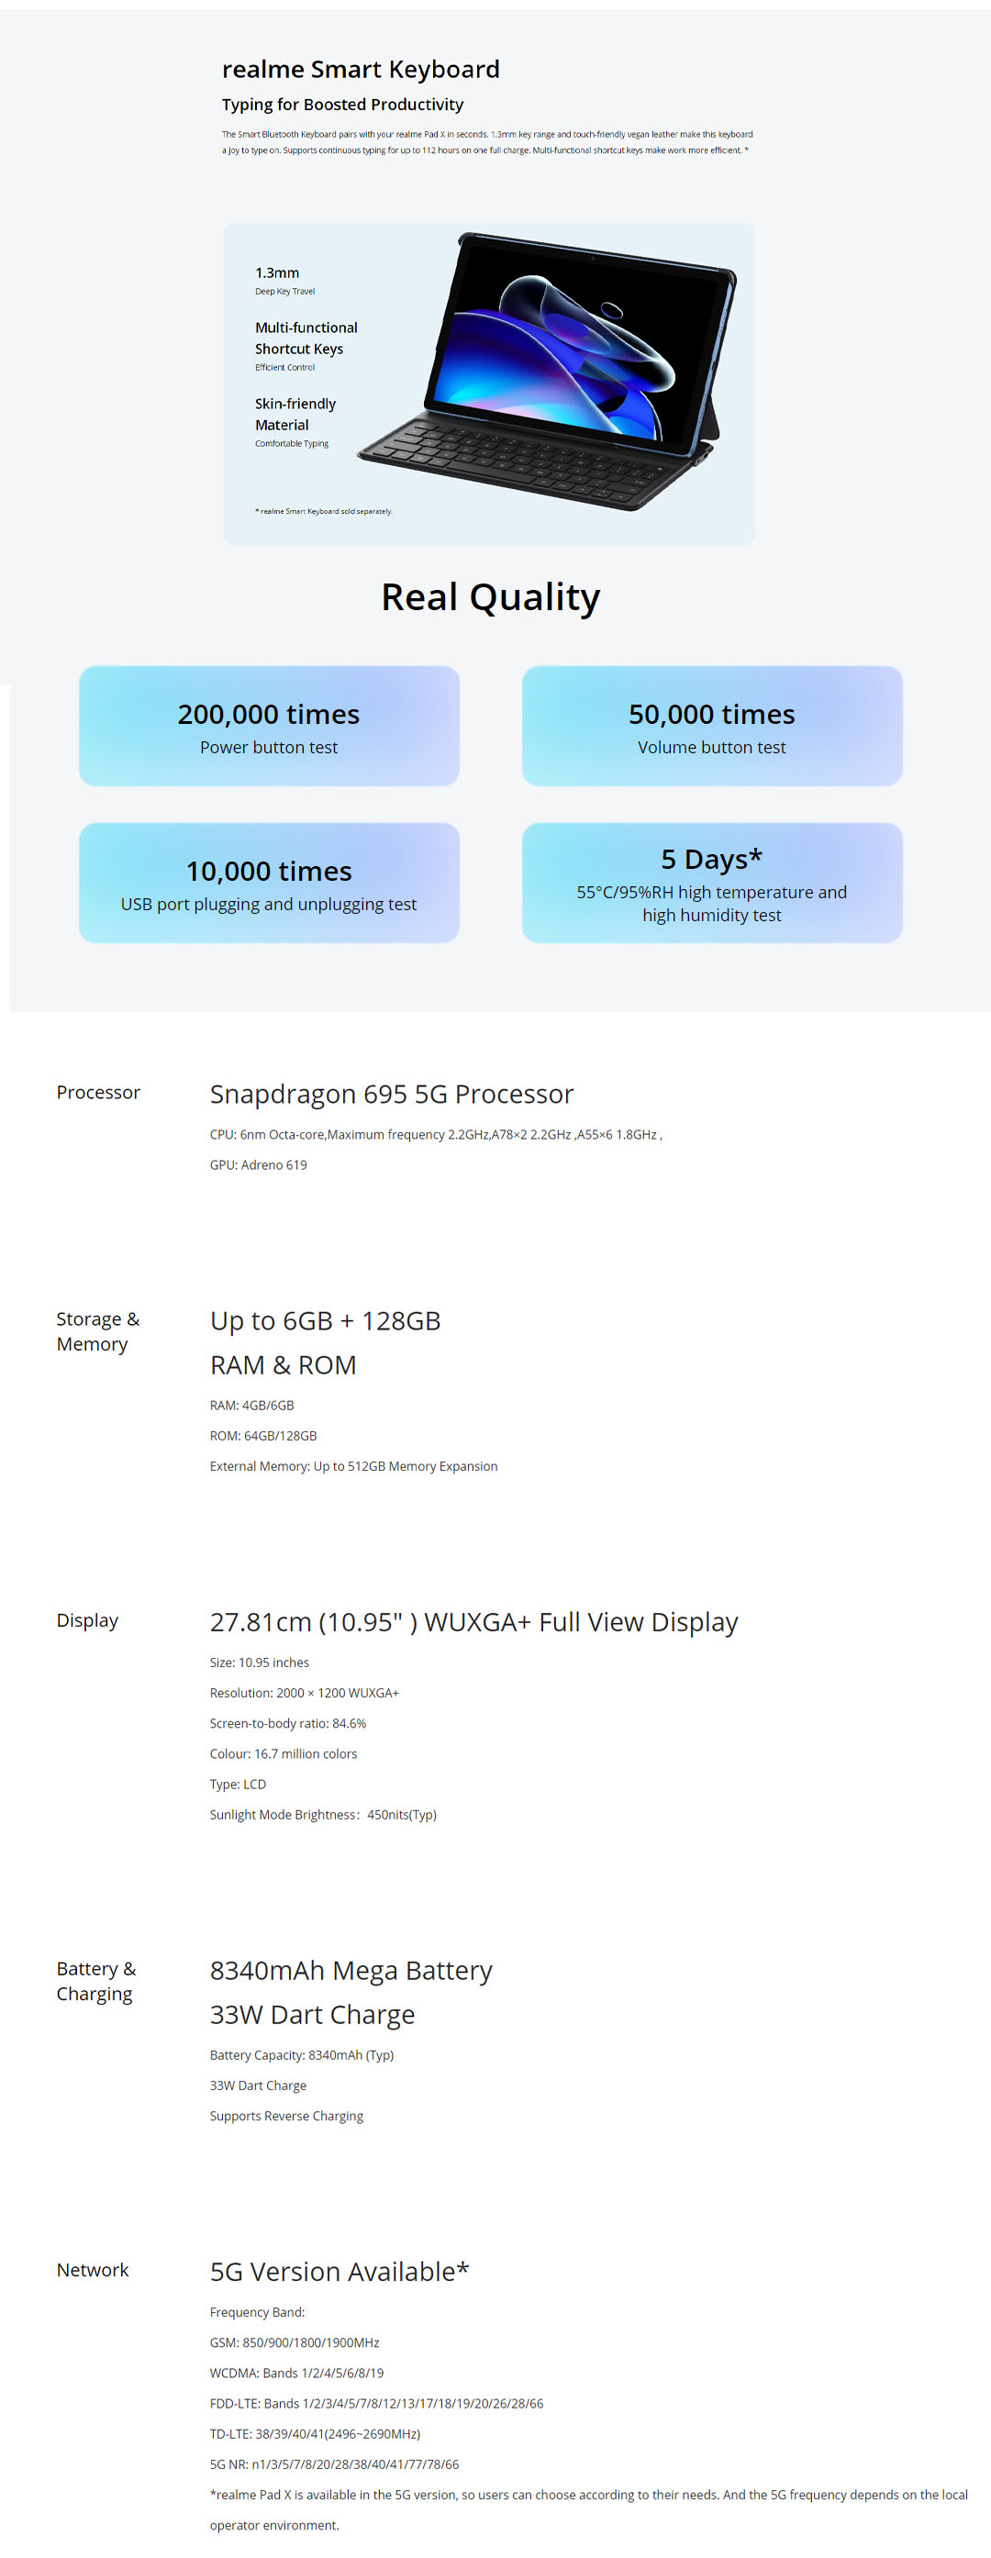Click the 50,000 times Volume button test card
This screenshot has height=2558, width=991.
(712, 726)
